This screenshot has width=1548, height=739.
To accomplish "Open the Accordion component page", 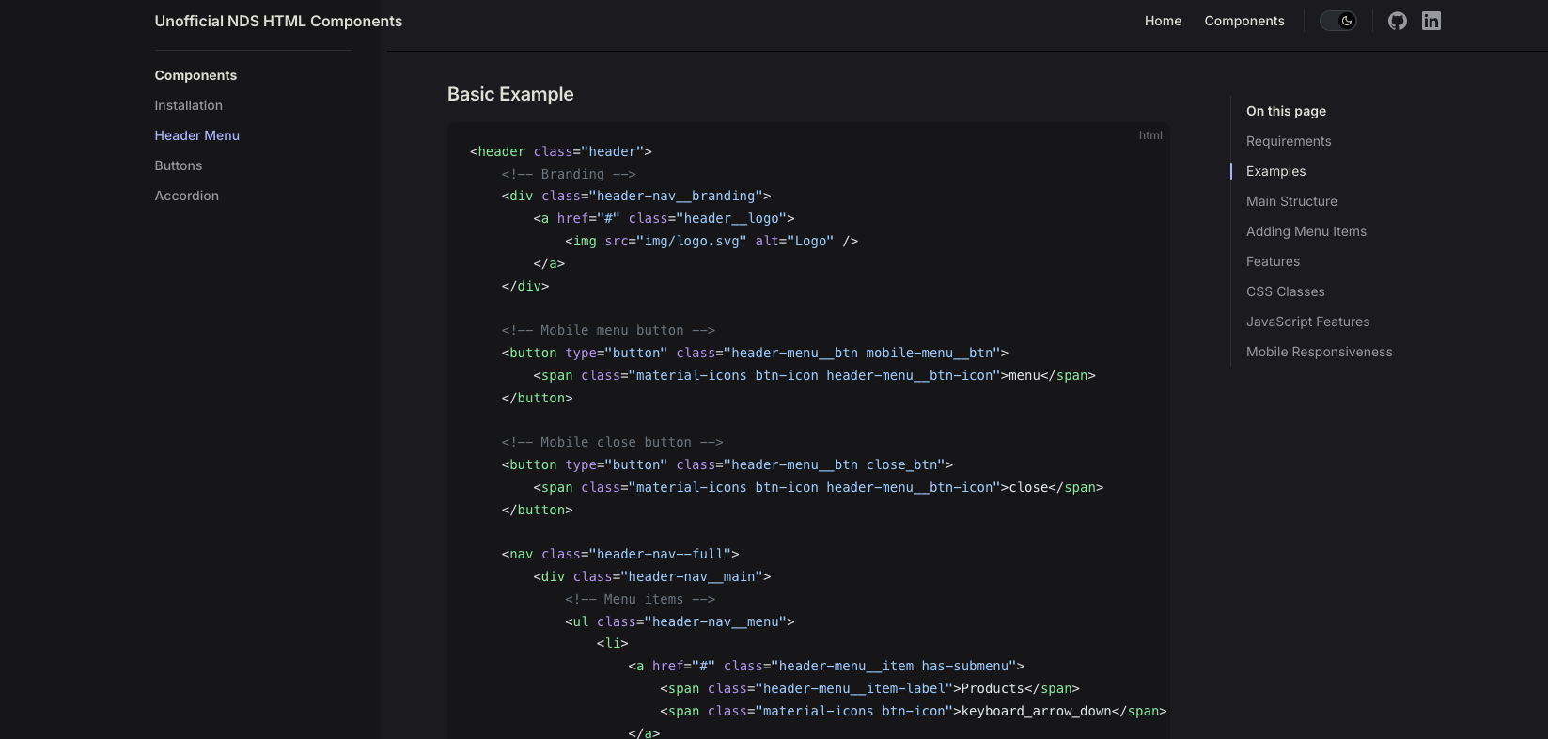I will coord(187,196).
